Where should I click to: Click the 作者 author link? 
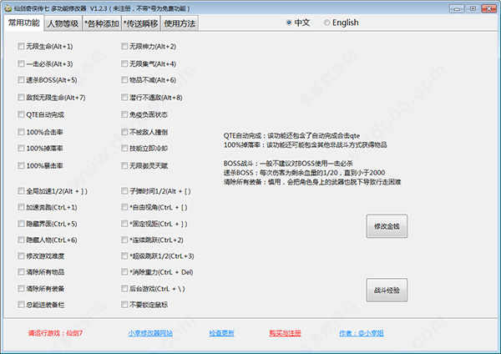point(361,333)
